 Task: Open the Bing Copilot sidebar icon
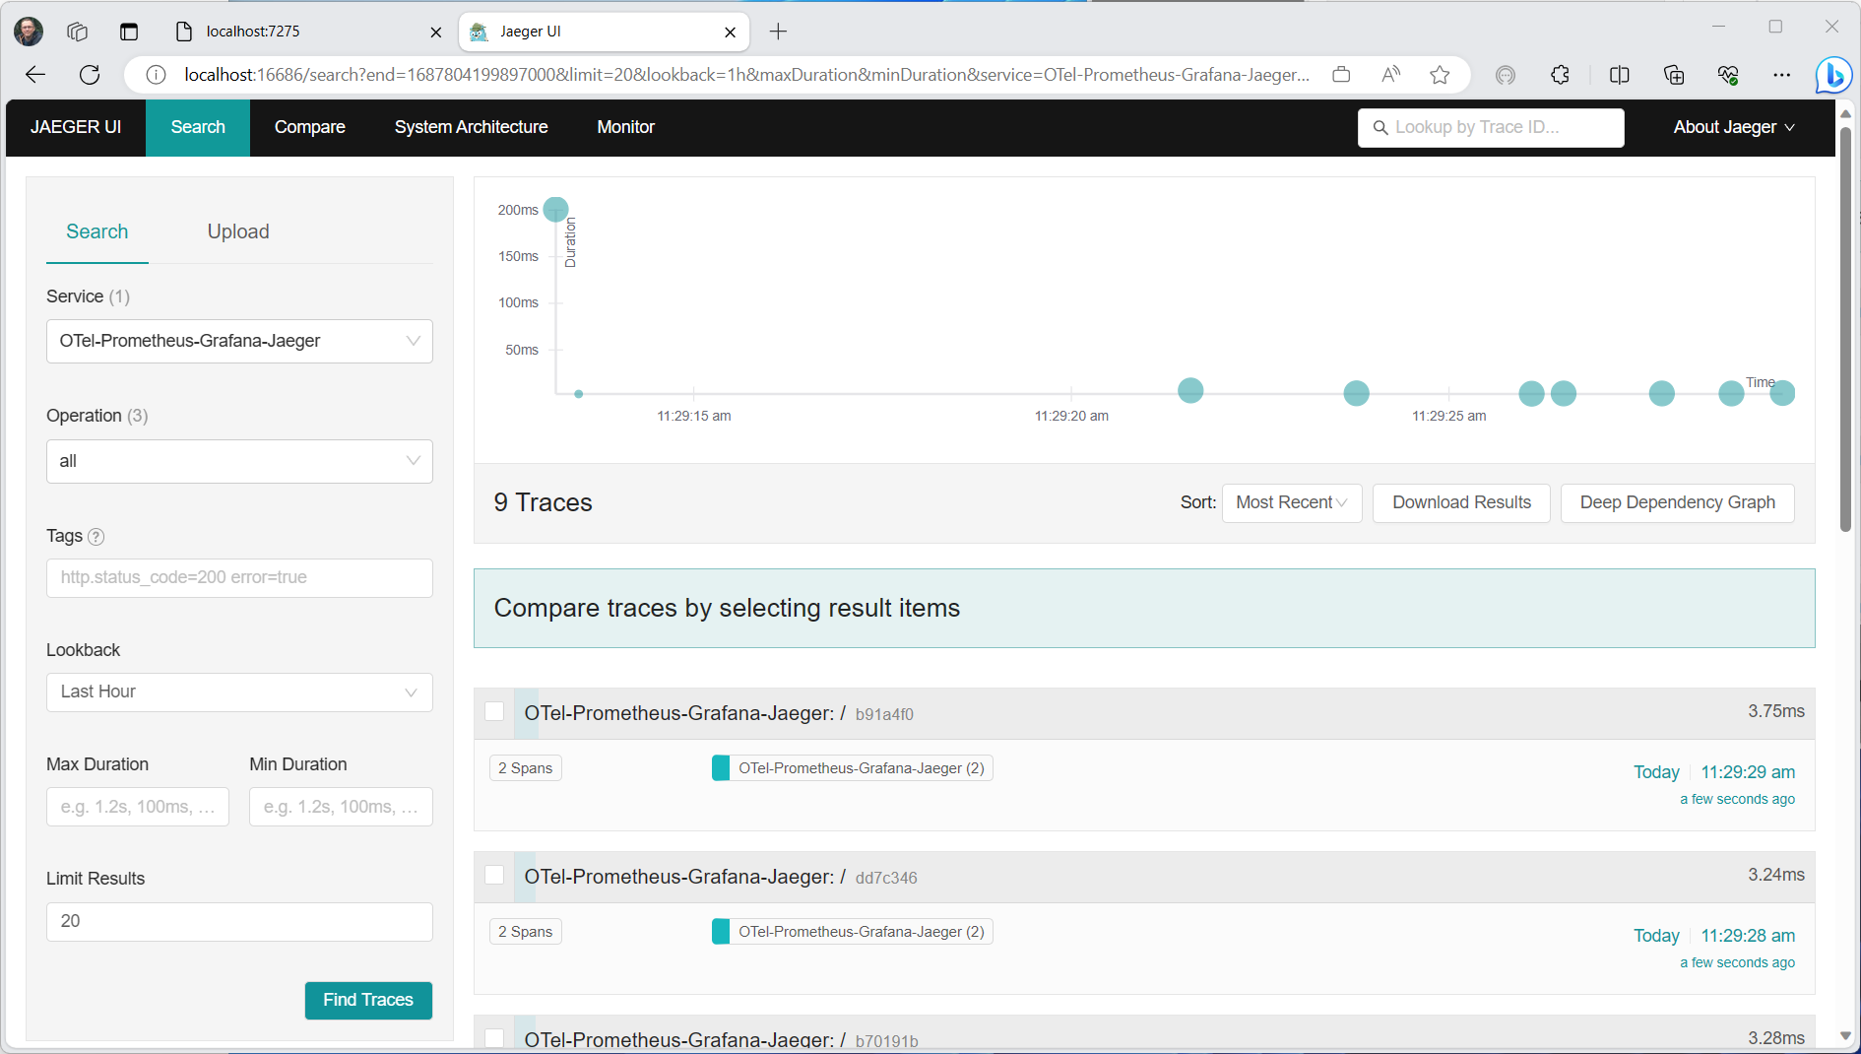pyautogui.click(x=1833, y=75)
